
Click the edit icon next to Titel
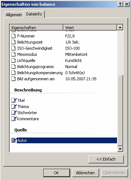click(x=14, y=100)
